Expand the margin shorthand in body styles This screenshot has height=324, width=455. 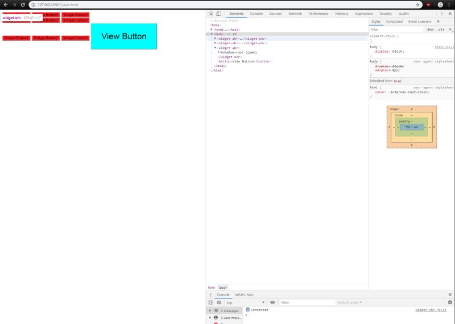(x=390, y=70)
